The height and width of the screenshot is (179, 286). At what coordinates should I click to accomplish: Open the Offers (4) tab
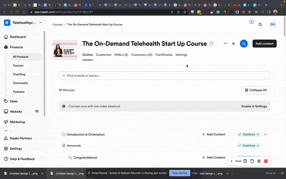[x=121, y=55]
